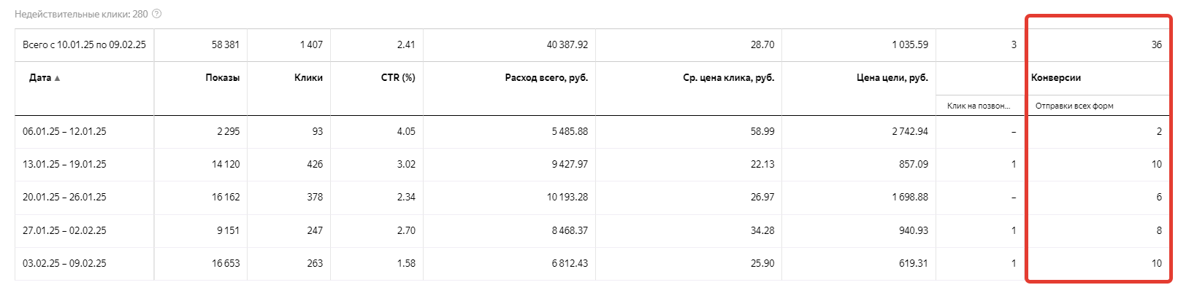The height and width of the screenshot is (293, 1178).
Task: Select the 03.02.25 – 09.02.25 row
Action: click(x=592, y=264)
